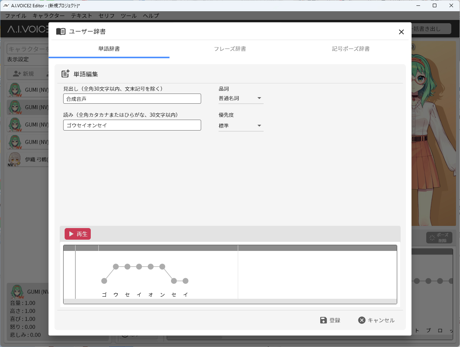Click the 単語編集 edit-list icon
The width and height of the screenshot is (460, 347).
pyautogui.click(x=65, y=74)
